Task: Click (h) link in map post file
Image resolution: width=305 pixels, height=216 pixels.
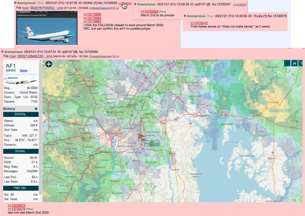Action: coord(114,56)
